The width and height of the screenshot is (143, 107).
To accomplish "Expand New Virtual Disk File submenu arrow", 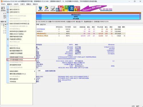I will point(35,57).
